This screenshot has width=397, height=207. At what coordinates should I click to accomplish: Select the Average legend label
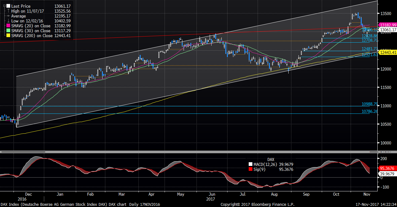coord(19,16)
